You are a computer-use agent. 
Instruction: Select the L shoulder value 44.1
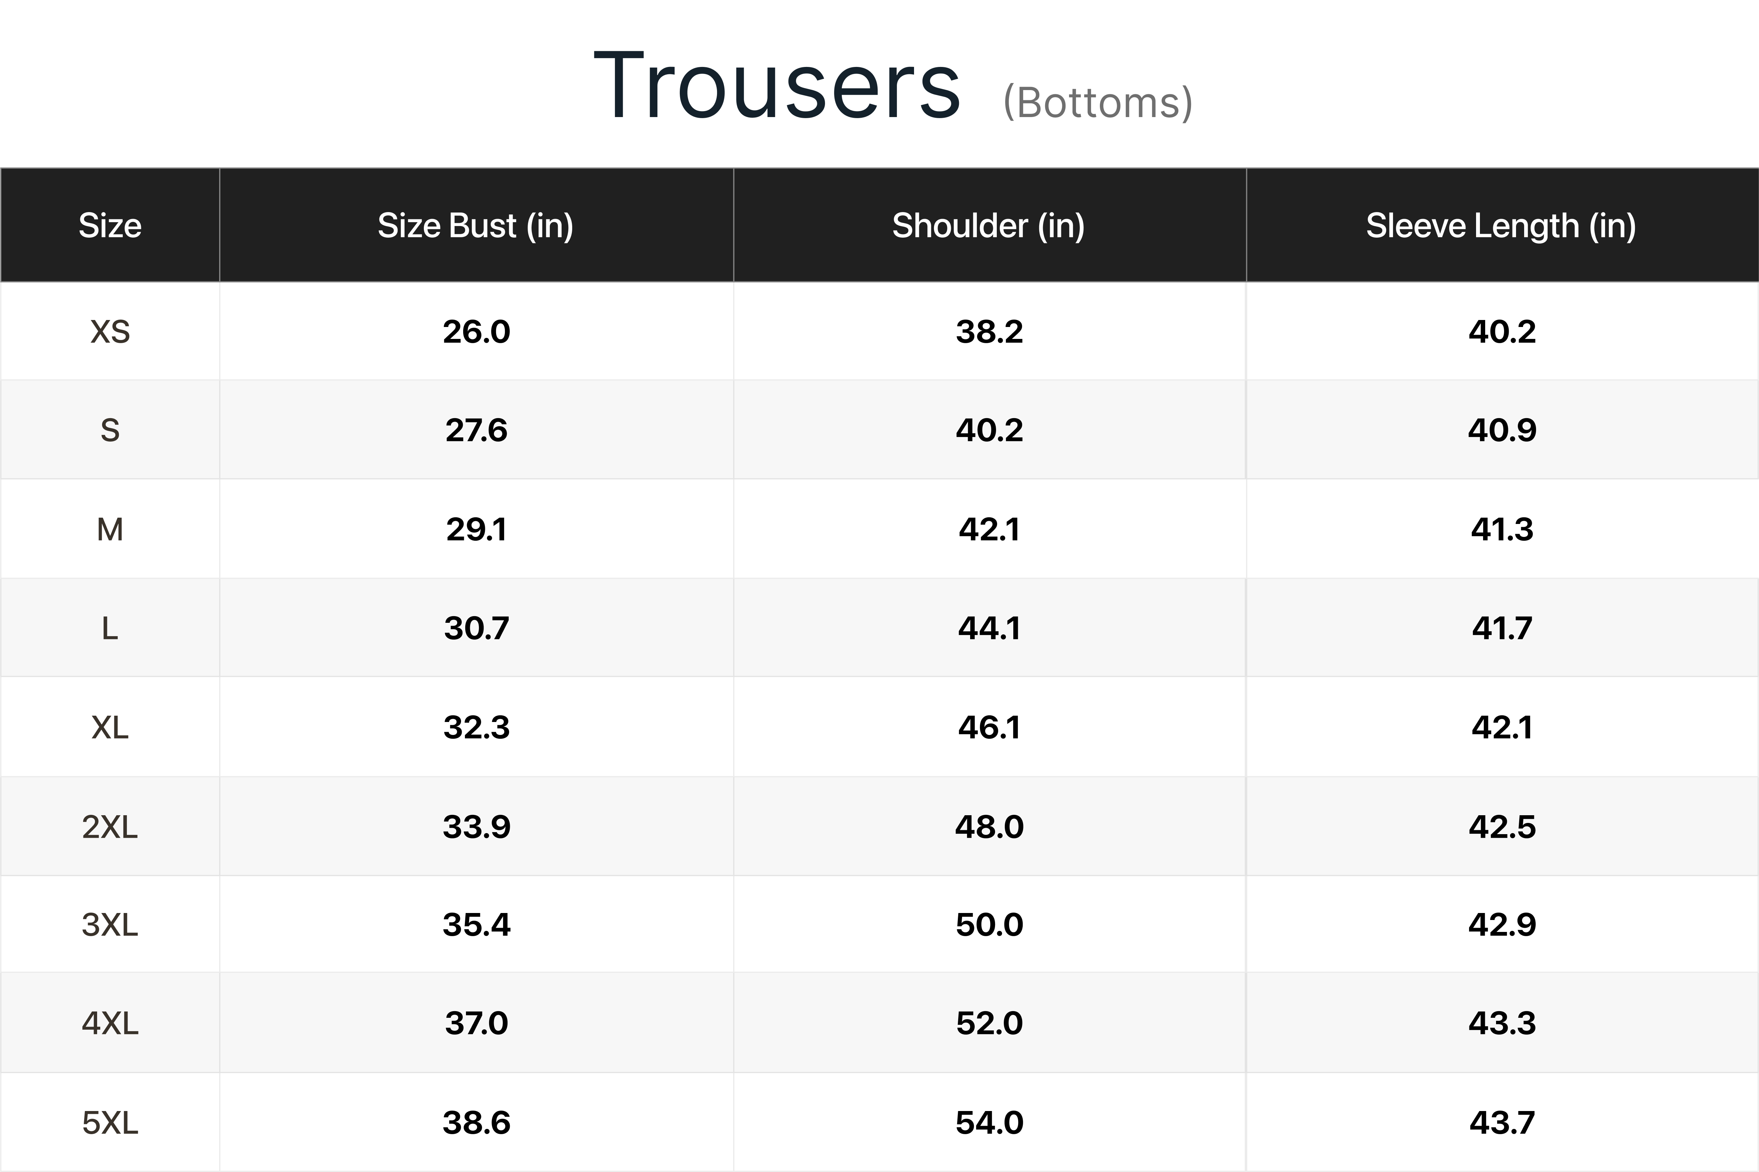(989, 628)
